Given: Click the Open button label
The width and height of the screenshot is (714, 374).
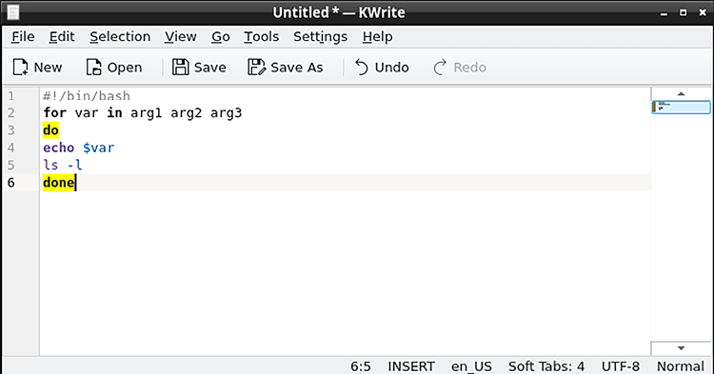Looking at the screenshot, I should pos(125,68).
